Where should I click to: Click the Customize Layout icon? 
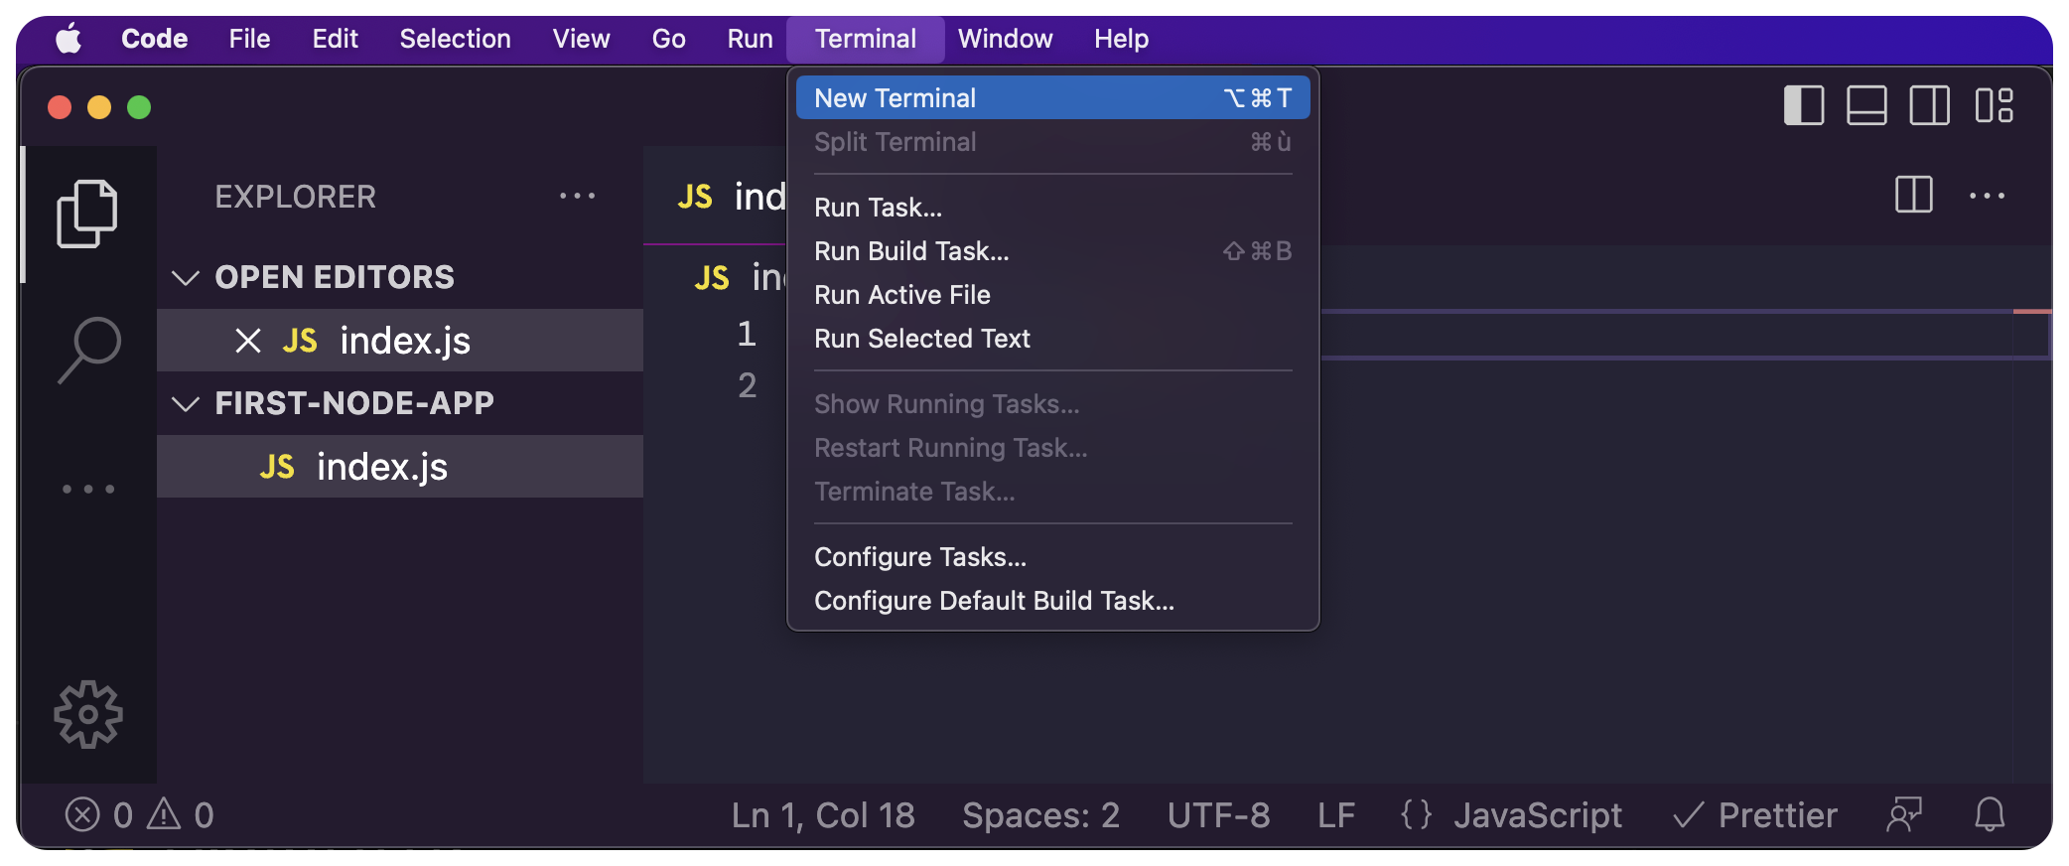click(x=1994, y=105)
